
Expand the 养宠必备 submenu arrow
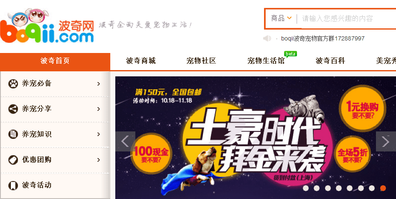99,84
